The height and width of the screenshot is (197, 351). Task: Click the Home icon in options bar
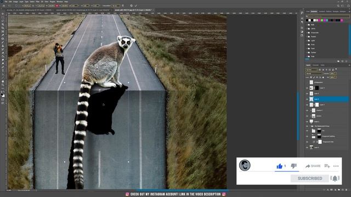[4, 5]
